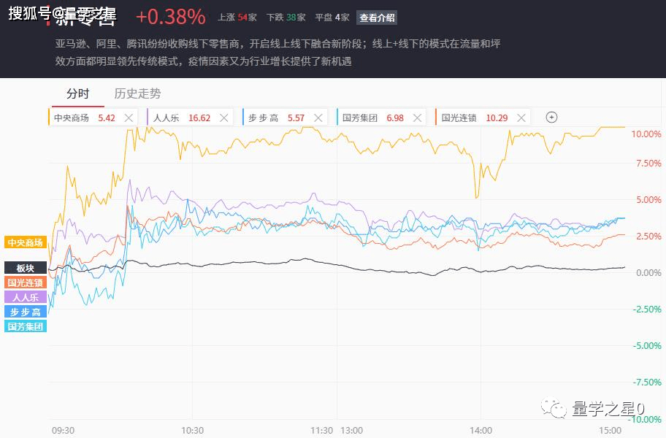Toggle the dark 板块 legend tag
Screen dimensions: 666x438
[26, 268]
